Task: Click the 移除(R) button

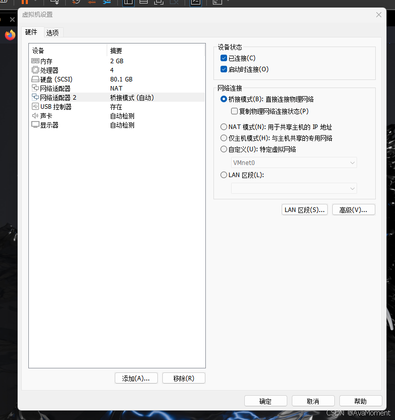Action: pos(184,378)
